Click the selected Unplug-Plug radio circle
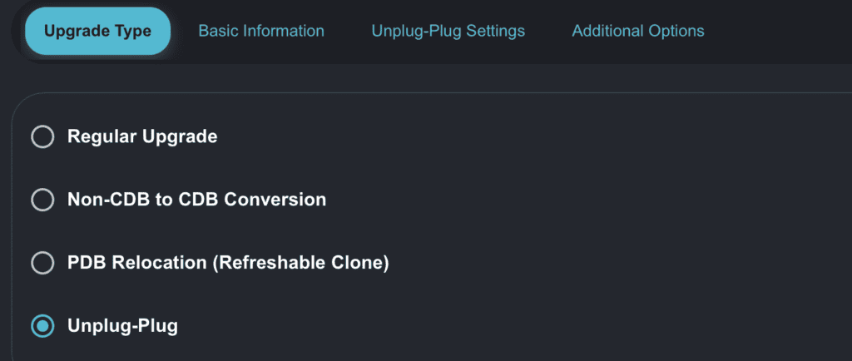852x361 pixels. click(42, 326)
